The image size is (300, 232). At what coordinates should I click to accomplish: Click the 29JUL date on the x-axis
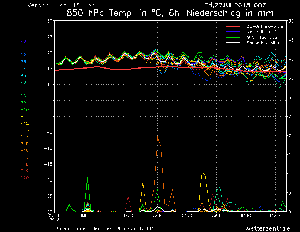coord(84,215)
